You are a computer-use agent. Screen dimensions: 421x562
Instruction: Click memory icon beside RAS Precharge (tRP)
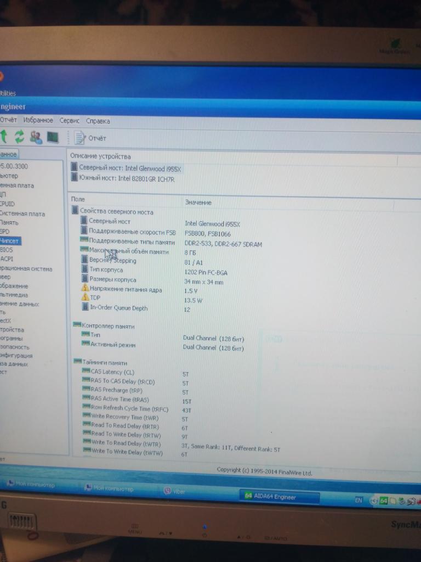pyautogui.click(x=86, y=389)
